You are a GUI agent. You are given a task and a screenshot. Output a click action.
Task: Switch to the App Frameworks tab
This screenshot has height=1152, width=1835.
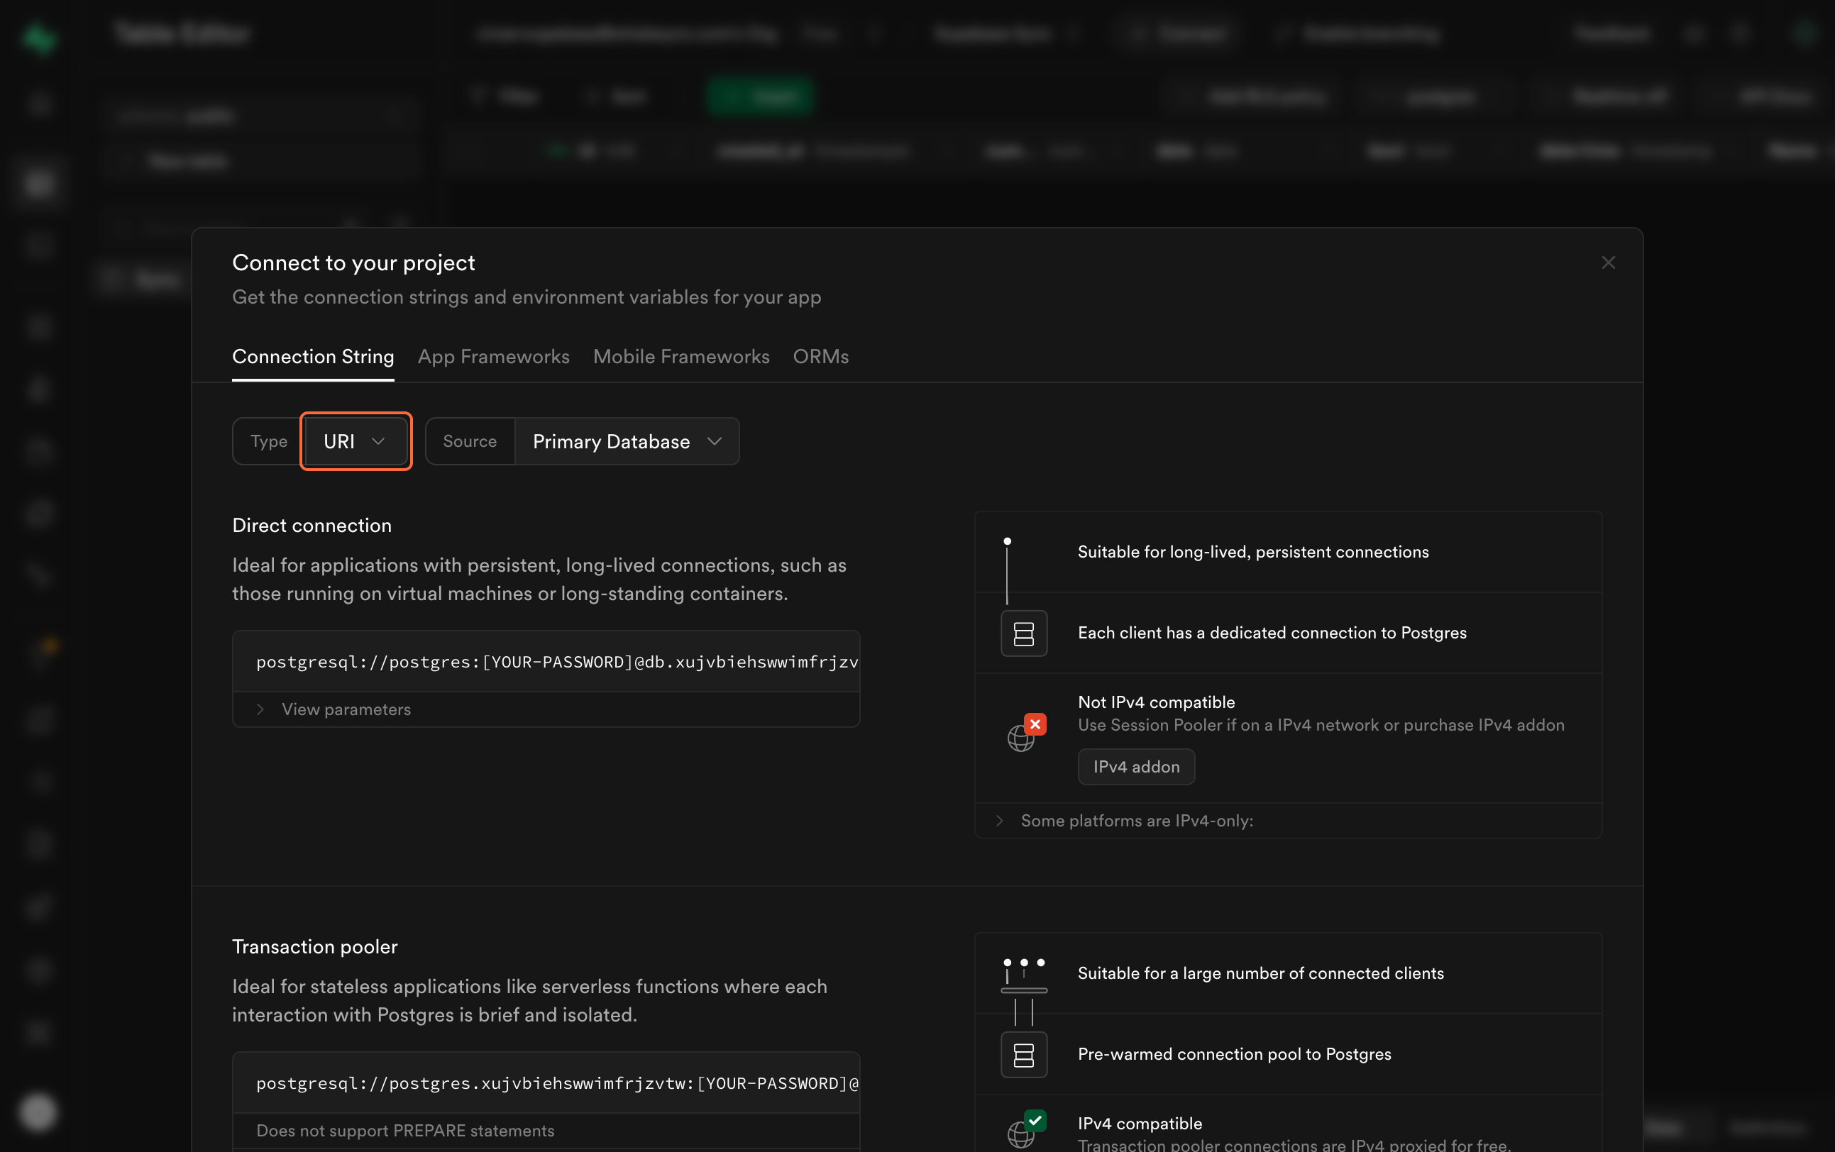pos(493,357)
